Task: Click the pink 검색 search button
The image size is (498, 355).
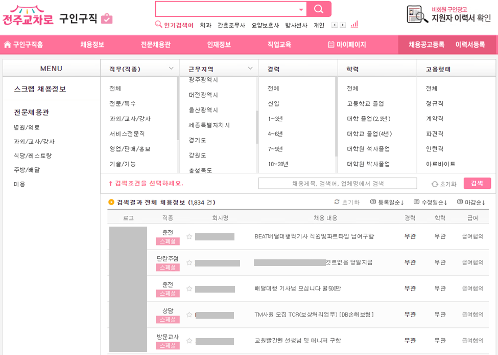Action: [x=477, y=183]
